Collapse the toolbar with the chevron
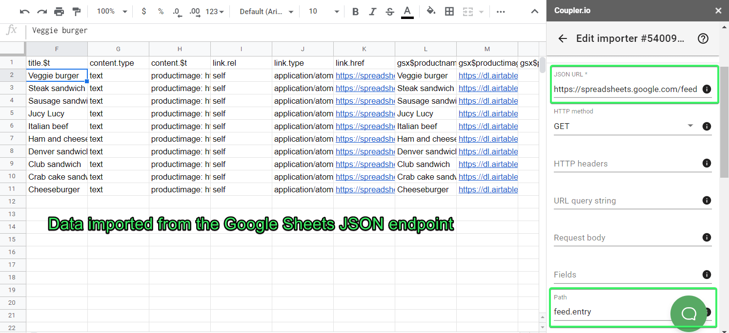This screenshot has height=333, width=729. point(534,11)
